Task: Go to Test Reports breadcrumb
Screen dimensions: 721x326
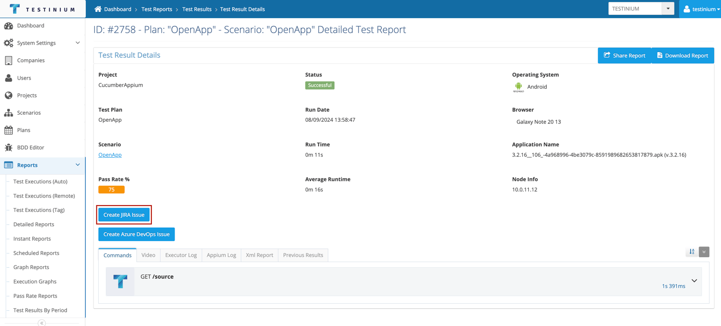Action: [157, 9]
